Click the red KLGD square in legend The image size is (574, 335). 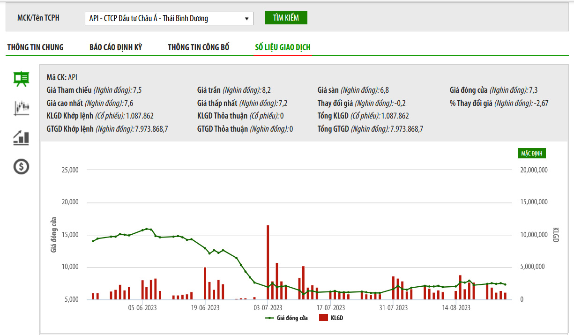coord(323,318)
